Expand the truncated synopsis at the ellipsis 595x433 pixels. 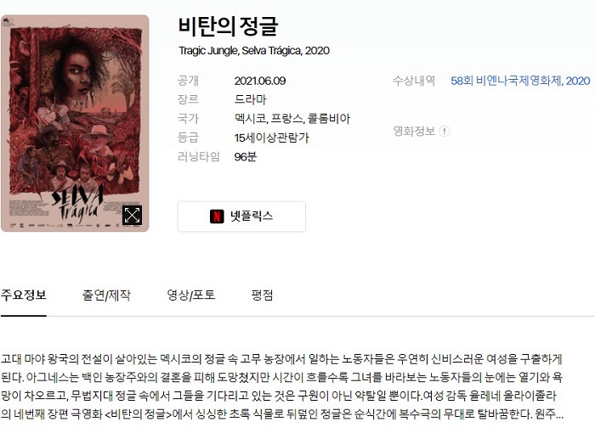click(559, 413)
